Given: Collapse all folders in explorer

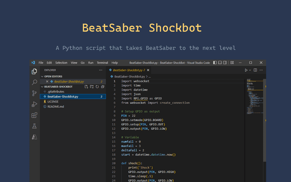Looking at the screenshot, I should tap(103, 87).
